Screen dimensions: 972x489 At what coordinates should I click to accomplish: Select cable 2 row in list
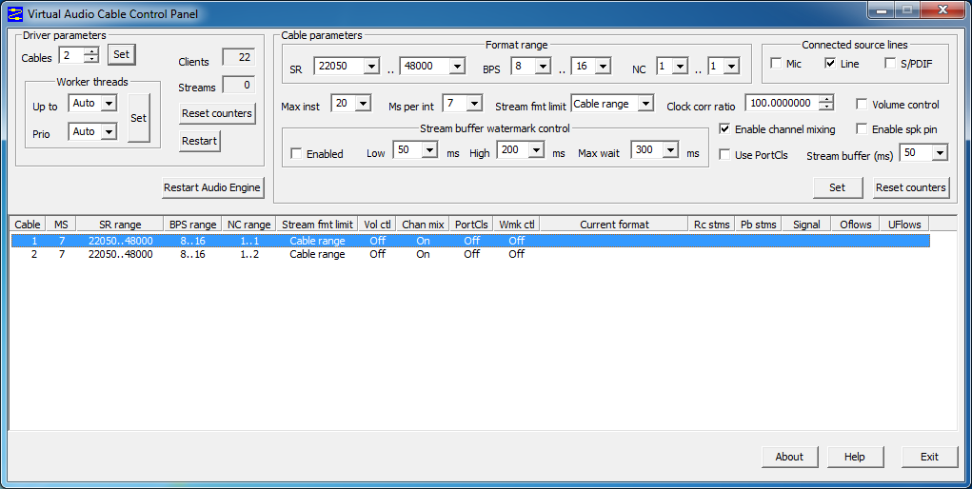(470, 254)
